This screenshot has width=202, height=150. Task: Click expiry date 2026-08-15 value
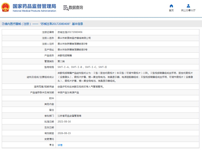pyautogui.click(x=64, y=133)
